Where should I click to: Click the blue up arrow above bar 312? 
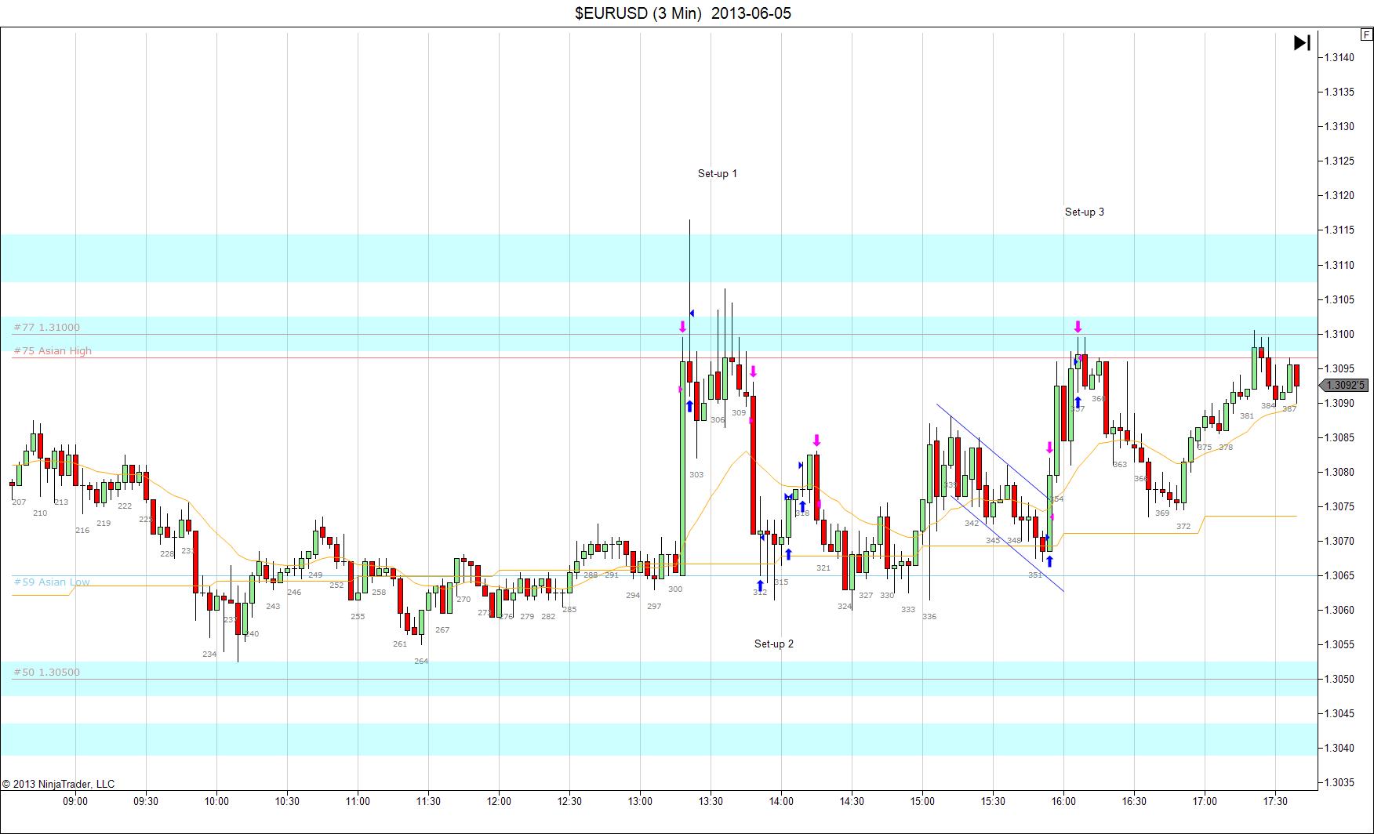pyautogui.click(x=760, y=586)
